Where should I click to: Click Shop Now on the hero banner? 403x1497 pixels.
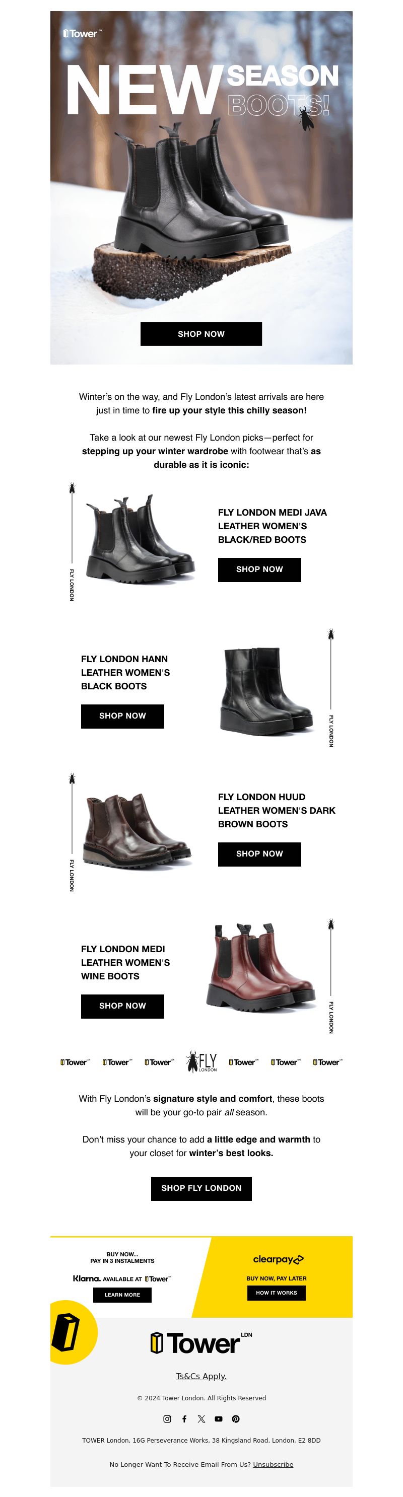[201, 333]
